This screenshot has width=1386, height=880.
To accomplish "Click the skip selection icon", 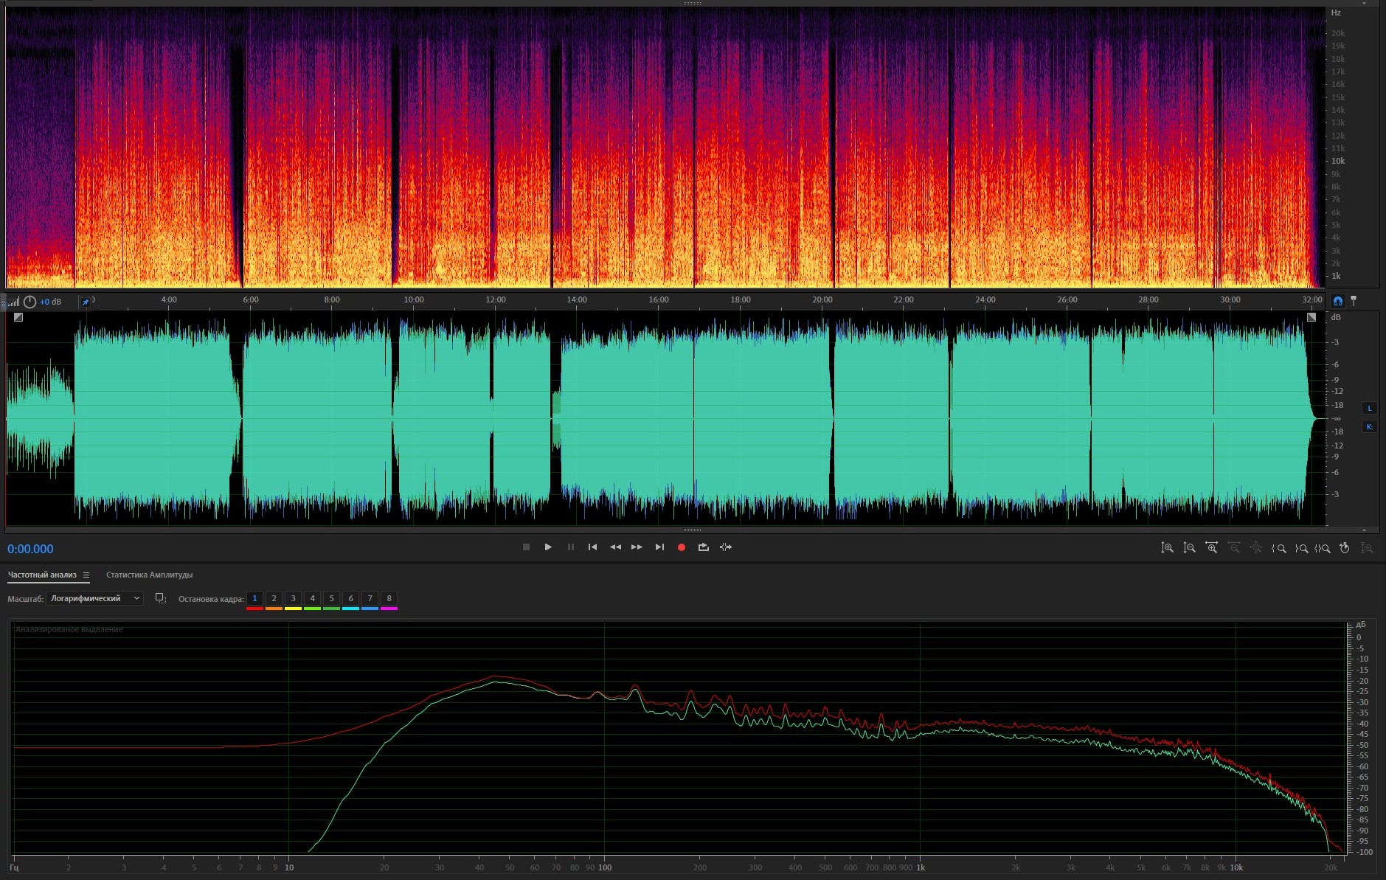I will click(x=726, y=547).
